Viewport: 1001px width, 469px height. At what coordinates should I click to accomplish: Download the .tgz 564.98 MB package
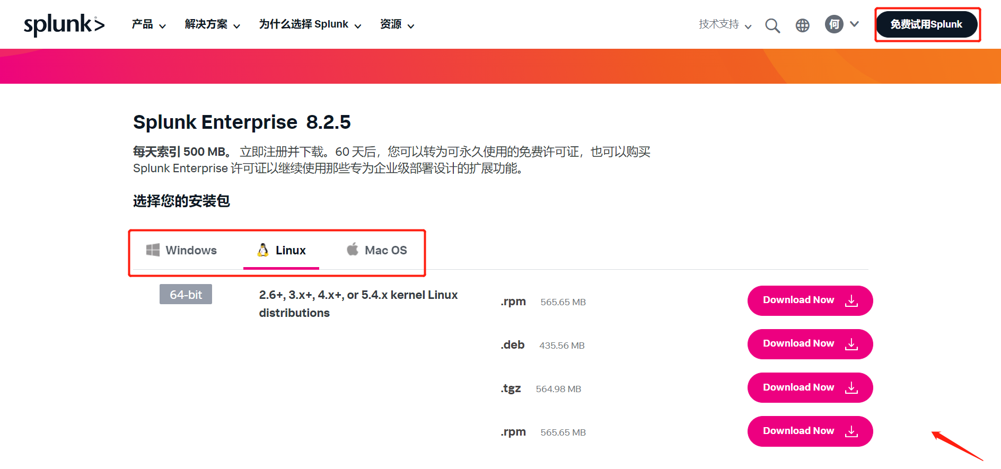click(x=810, y=387)
